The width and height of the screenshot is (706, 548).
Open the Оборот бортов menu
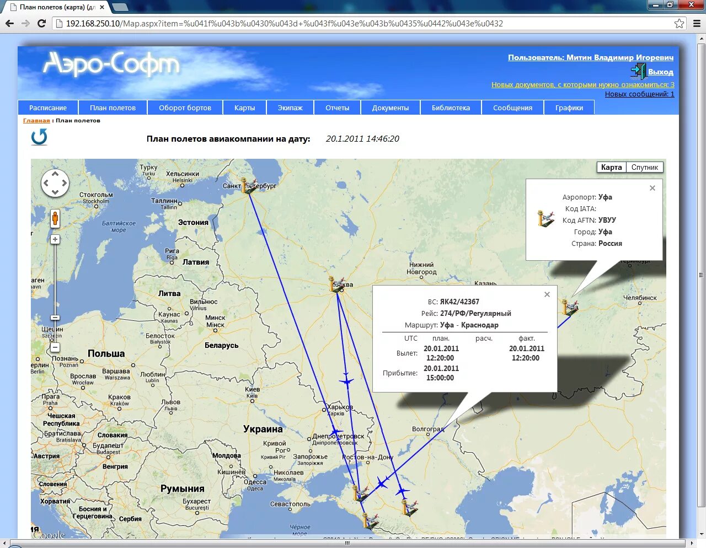point(185,108)
